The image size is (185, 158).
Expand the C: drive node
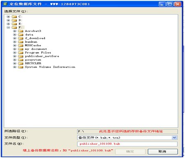8,17
